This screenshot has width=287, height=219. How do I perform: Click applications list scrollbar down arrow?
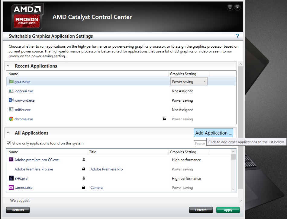coord(233,189)
